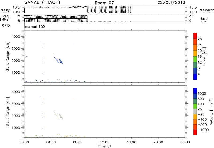
Task: Click the teal 100 to 500 velocity swatch
Action: 195,101
